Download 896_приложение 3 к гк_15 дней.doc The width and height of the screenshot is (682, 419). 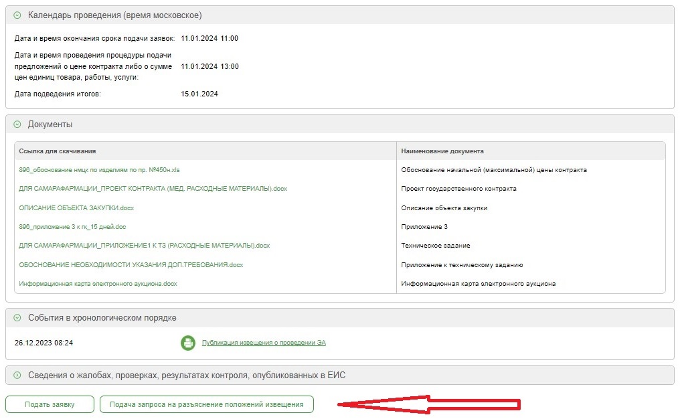(x=73, y=227)
